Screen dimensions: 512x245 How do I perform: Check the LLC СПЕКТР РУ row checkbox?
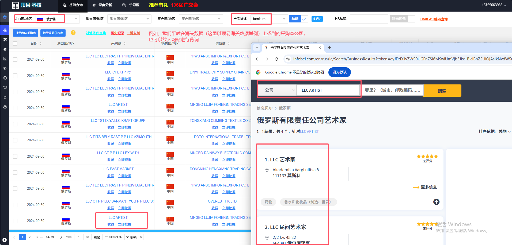[15, 76]
